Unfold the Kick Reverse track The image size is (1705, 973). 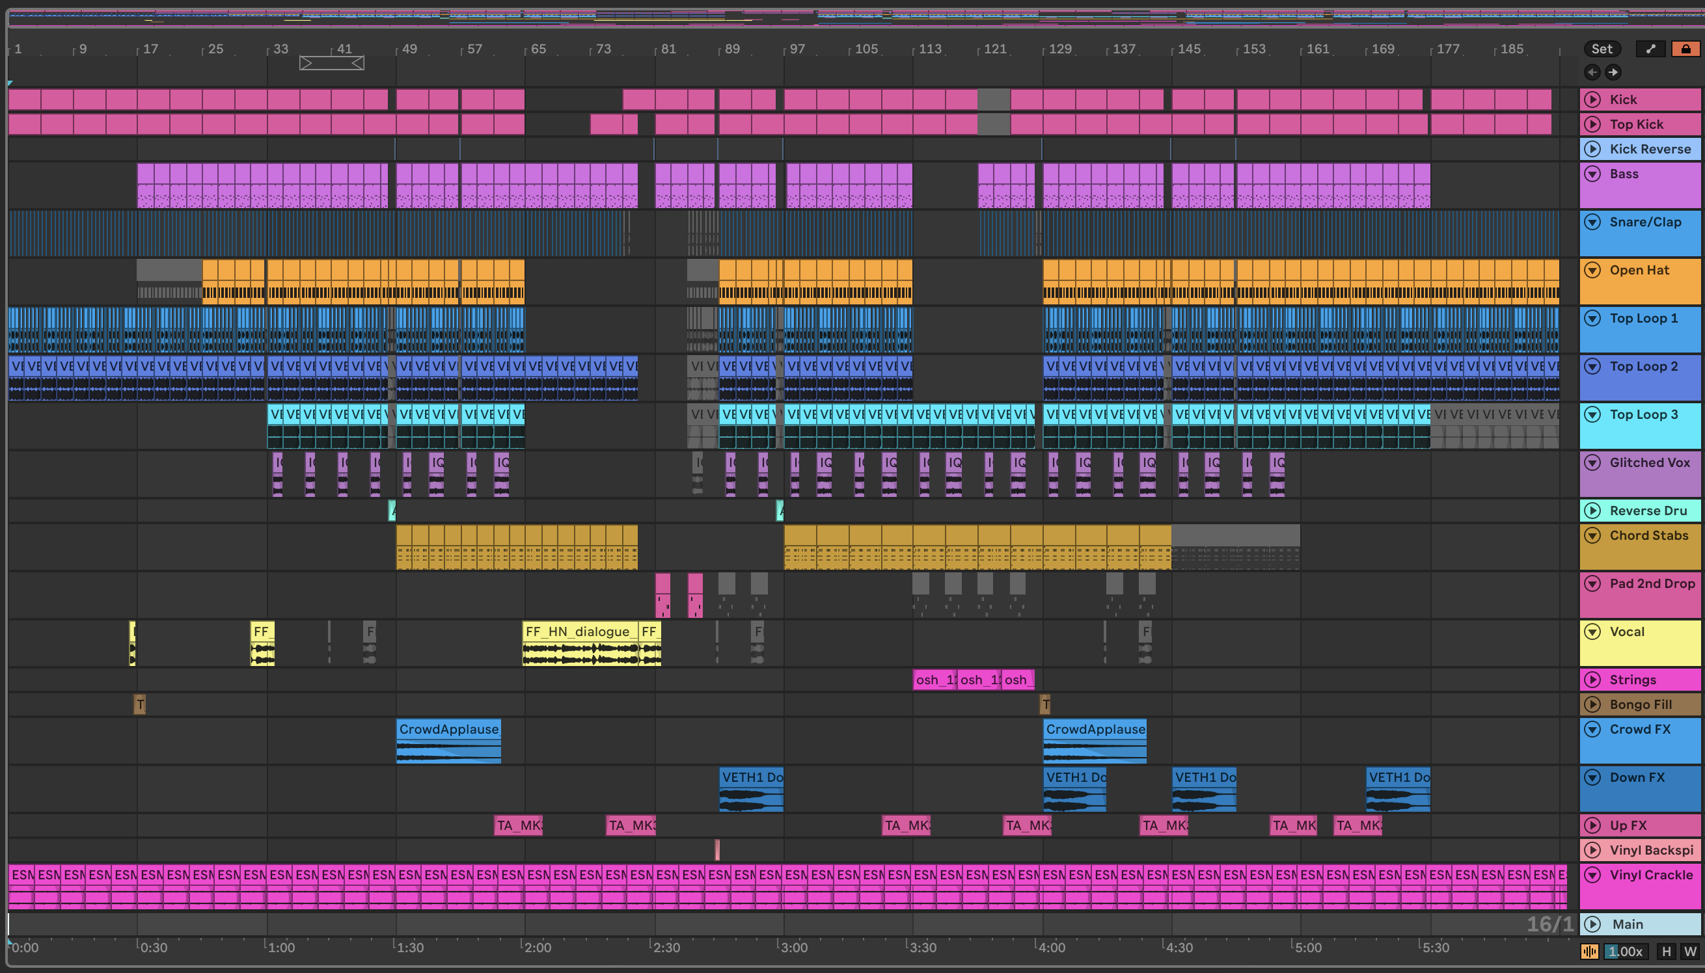pos(1592,149)
